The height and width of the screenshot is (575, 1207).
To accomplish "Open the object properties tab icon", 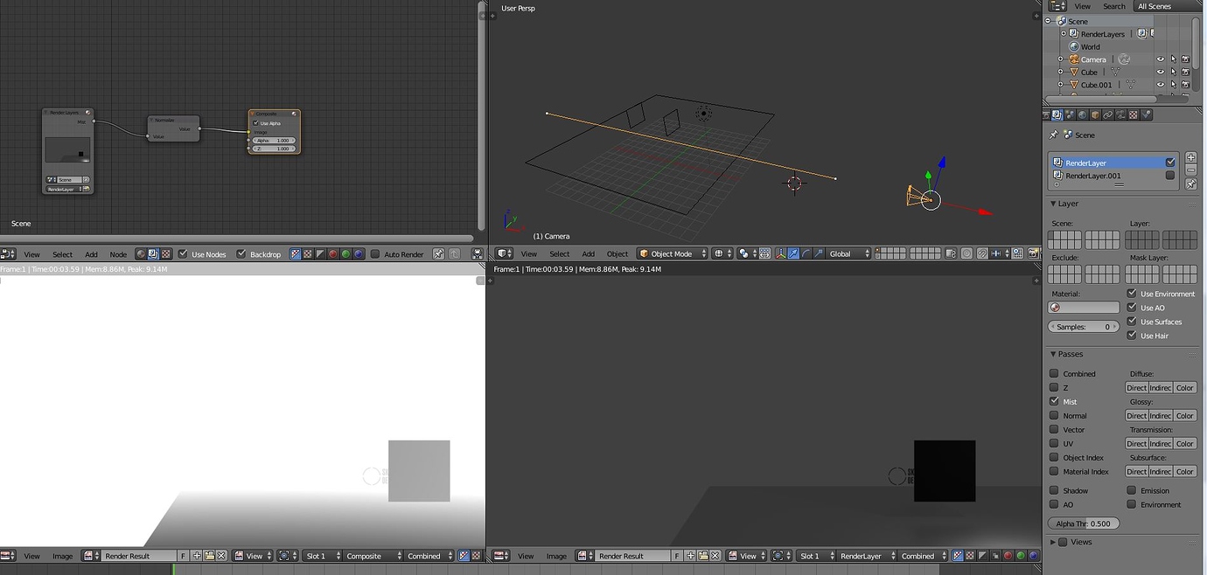I will (x=1095, y=114).
